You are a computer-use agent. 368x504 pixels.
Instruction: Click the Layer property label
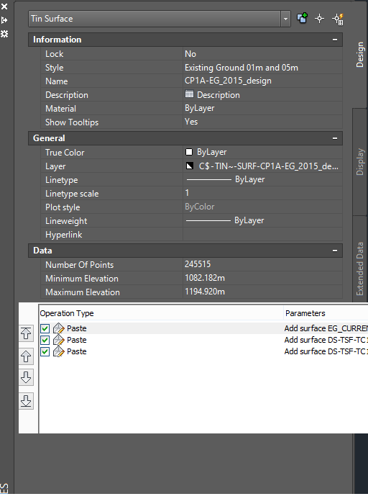point(55,166)
